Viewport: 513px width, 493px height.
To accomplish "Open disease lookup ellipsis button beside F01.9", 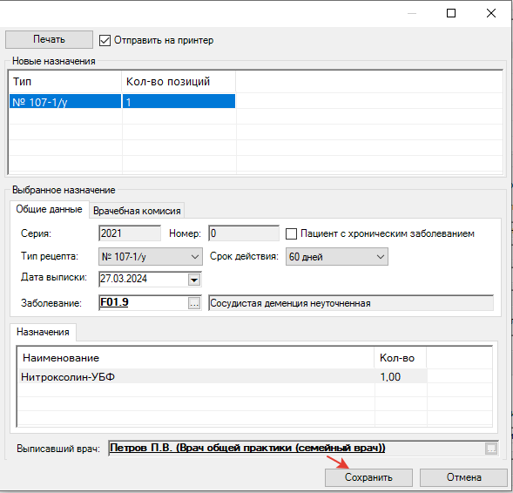I will click(194, 303).
